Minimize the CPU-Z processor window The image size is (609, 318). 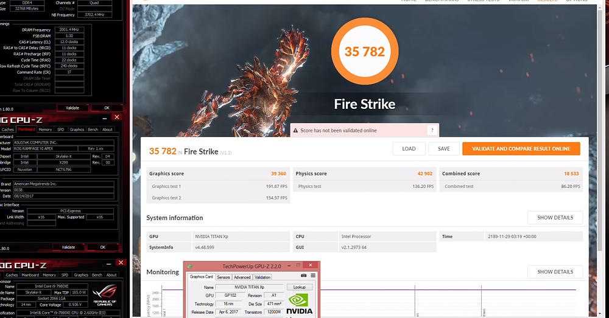pos(109,264)
